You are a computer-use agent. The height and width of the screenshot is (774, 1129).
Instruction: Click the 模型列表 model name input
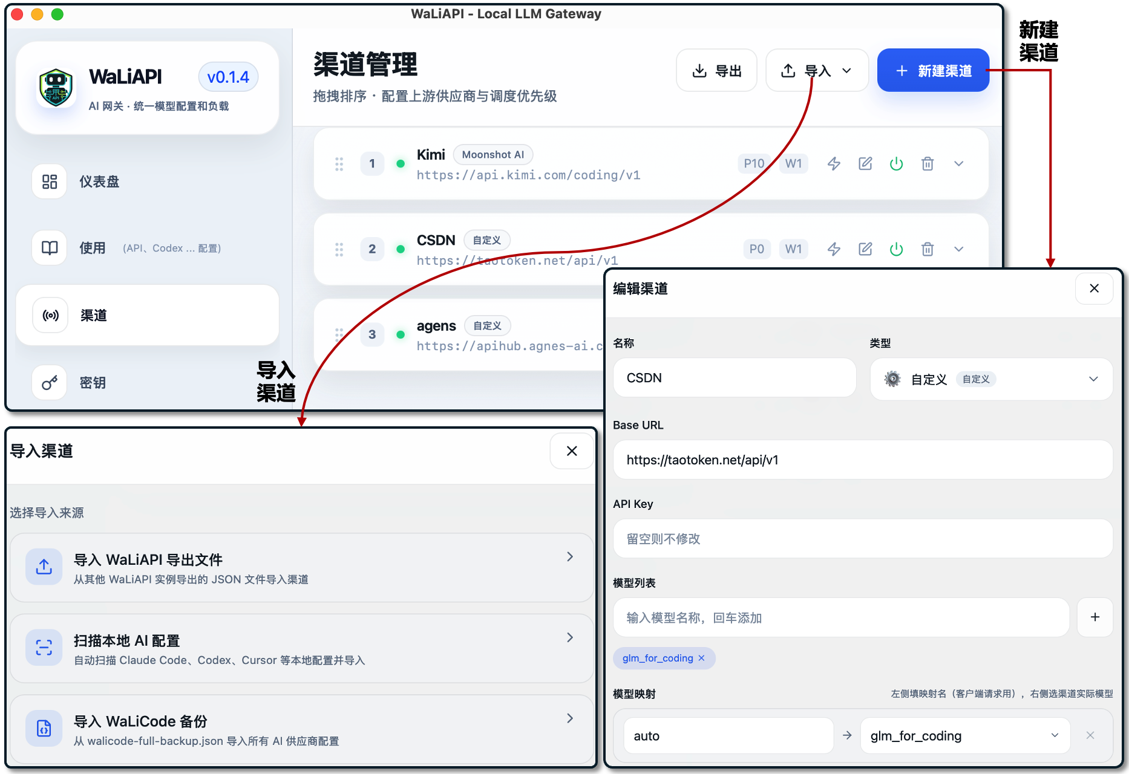click(x=842, y=617)
